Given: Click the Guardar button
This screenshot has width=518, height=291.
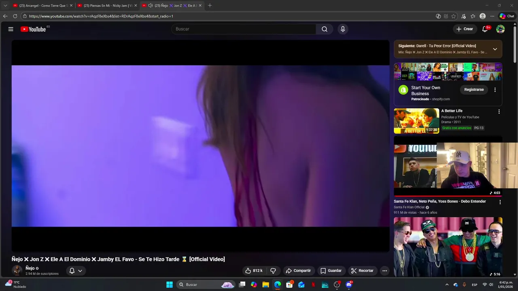Looking at the screenshot, I should (x=331, y=271).
